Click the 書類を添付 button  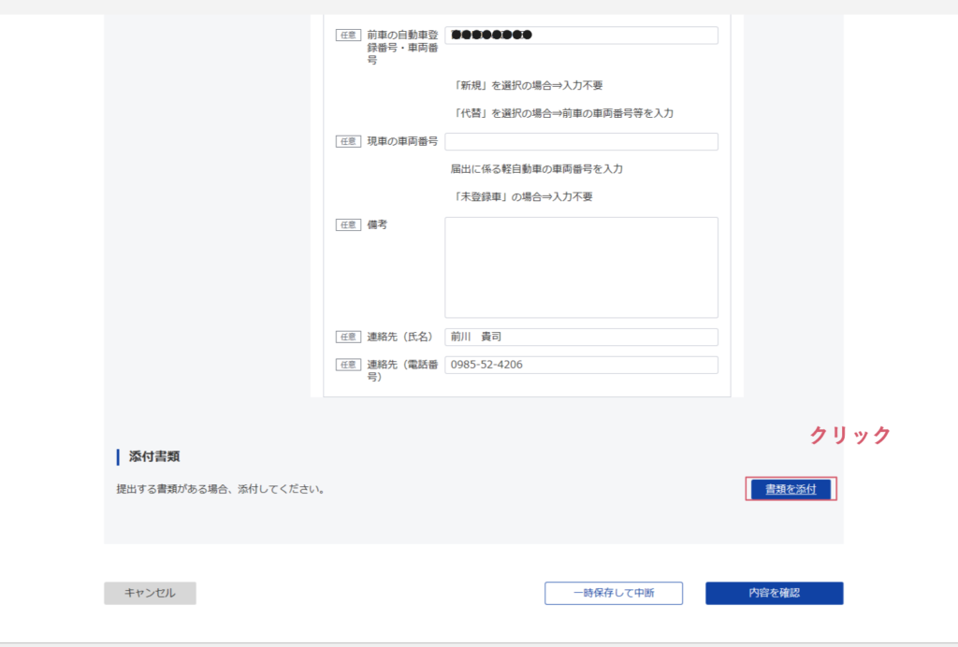[790, 489]
